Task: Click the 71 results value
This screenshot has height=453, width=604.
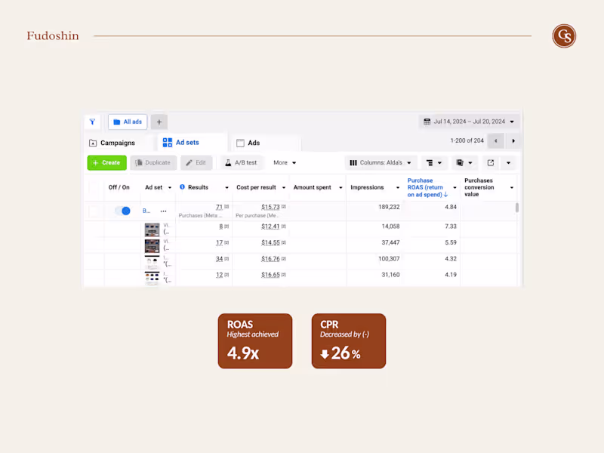Action: click(219, 207)
